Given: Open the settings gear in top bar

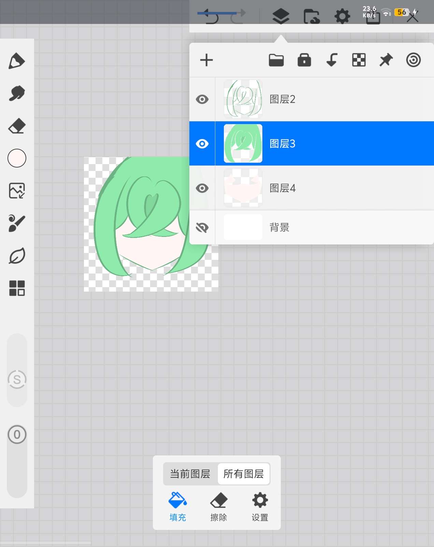Looking at the screenshot, I should pos(342,16).
